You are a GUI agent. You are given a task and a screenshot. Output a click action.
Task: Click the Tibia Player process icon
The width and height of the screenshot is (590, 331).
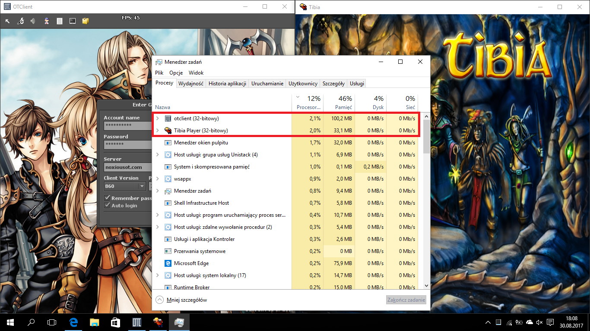168,131
